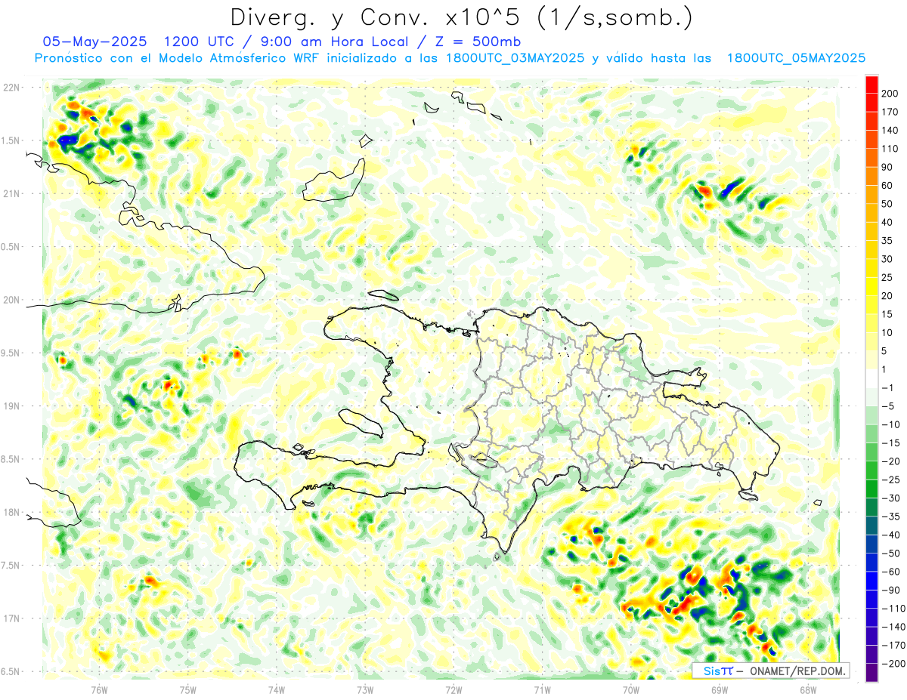This screenshot has width=907, height=700.
Task: Click the '200' label on the color scale
Action: [890, 94]
